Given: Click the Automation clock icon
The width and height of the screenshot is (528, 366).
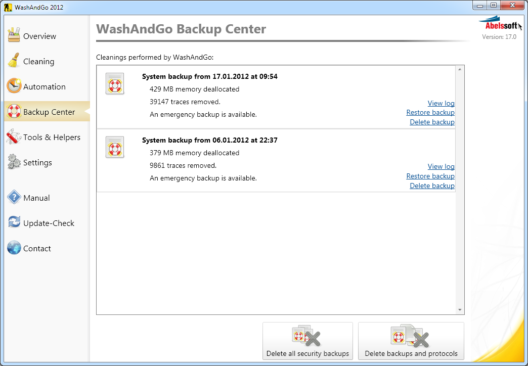Looking at the screenshot, I should coord(14,85).
